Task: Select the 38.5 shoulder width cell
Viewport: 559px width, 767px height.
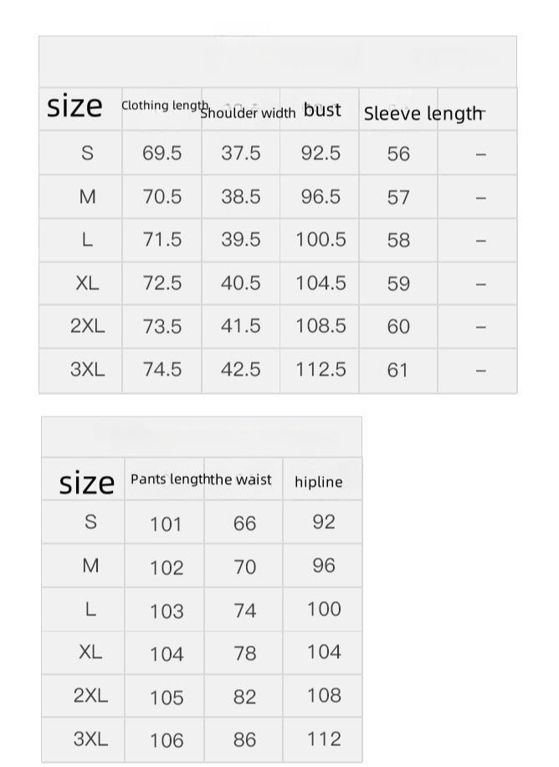Action: pyautogui.click(x=241, y=197)
